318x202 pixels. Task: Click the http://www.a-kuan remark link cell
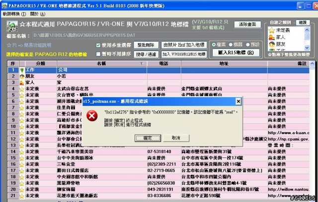pyautogui.click(x=289, y=133)
